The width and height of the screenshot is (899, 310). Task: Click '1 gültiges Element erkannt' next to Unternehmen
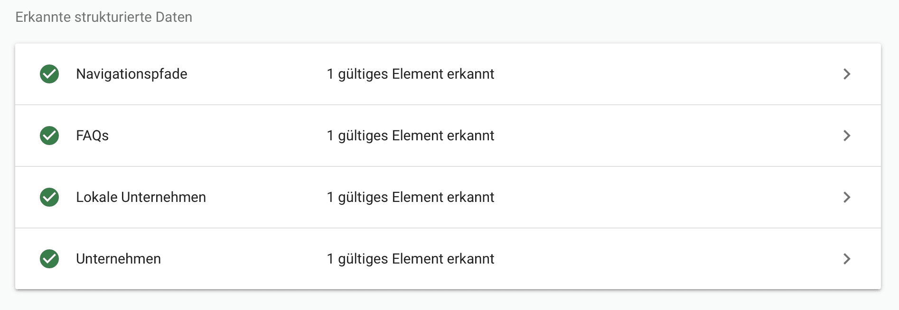410,259
